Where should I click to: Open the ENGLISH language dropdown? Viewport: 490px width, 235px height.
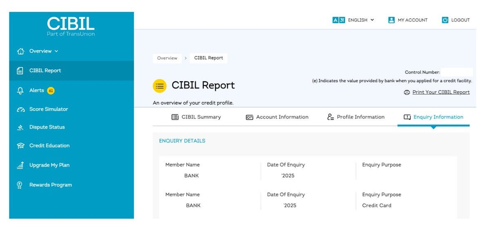361,20
